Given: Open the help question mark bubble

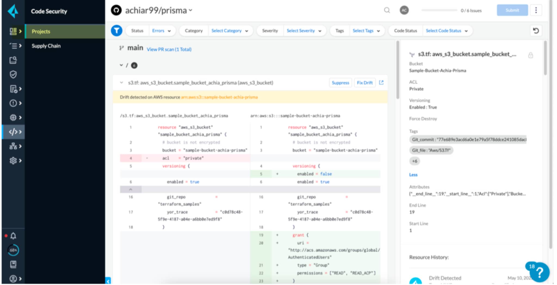Looking at the screenshot, I should click(x=539, y=272).
